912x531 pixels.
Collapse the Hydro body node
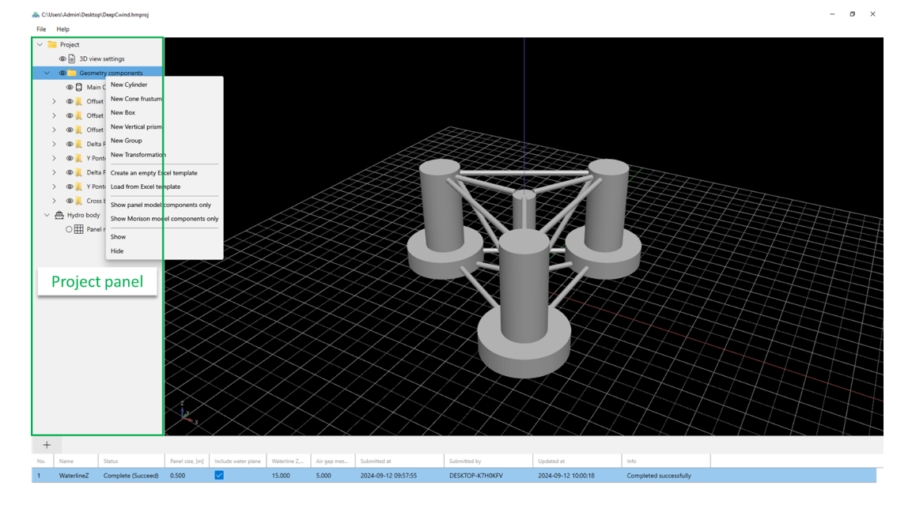(47, 215)
